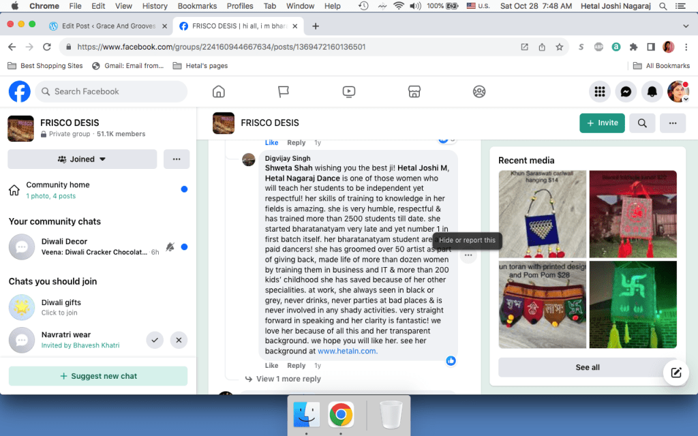Expand View 1 more reply
Image resolution: width=698 pixels, height=436 pixels.
[x=288, y=379]
